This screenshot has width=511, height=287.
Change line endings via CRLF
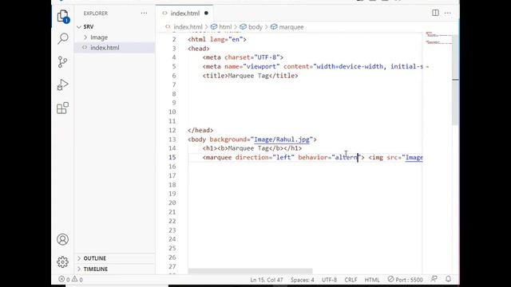pos(351,280)
